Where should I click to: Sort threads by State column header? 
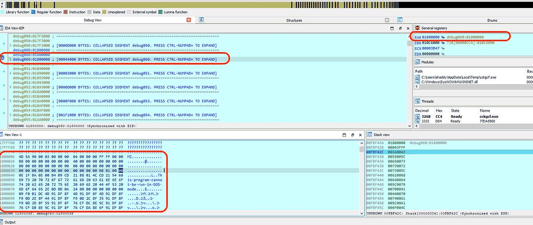tap(463, 110)
